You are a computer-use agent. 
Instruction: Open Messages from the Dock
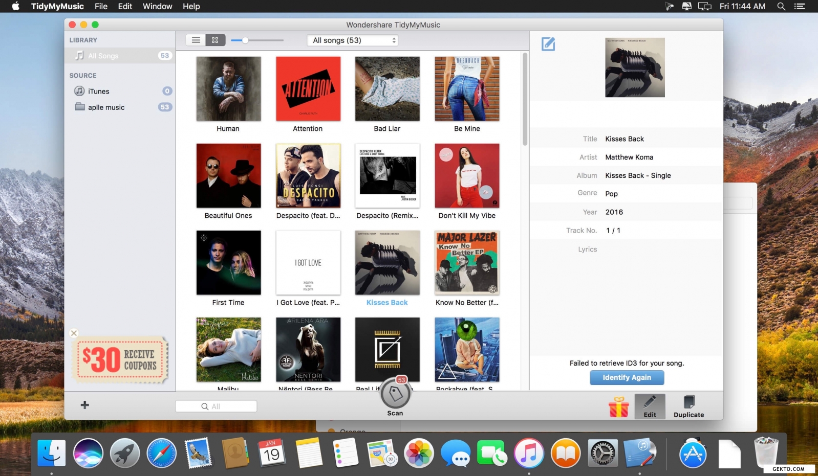456,453
